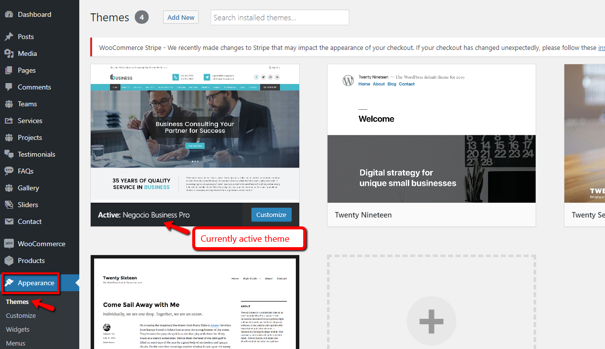This screenshot has height=349, width=605.
Task: Click the plus icon to add theme
Action: pyautogui.click(x=431, y=320)
